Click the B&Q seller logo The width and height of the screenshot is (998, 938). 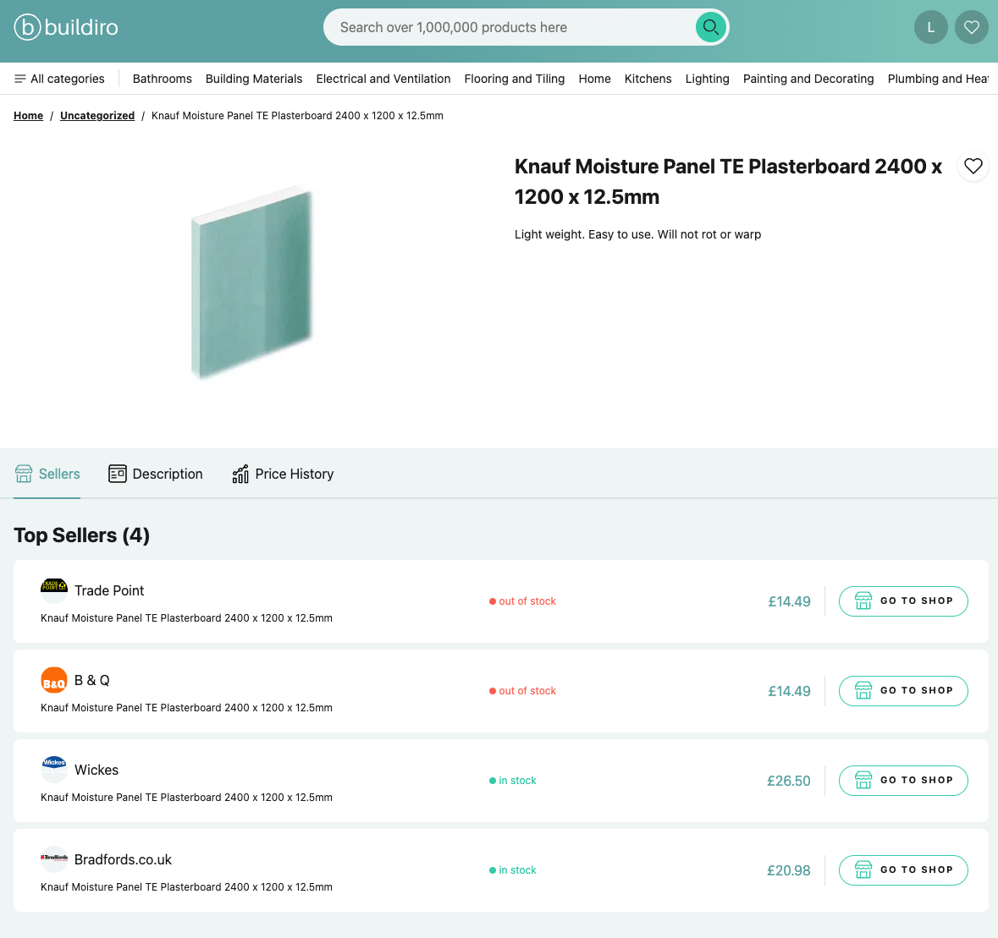point(54,680)
